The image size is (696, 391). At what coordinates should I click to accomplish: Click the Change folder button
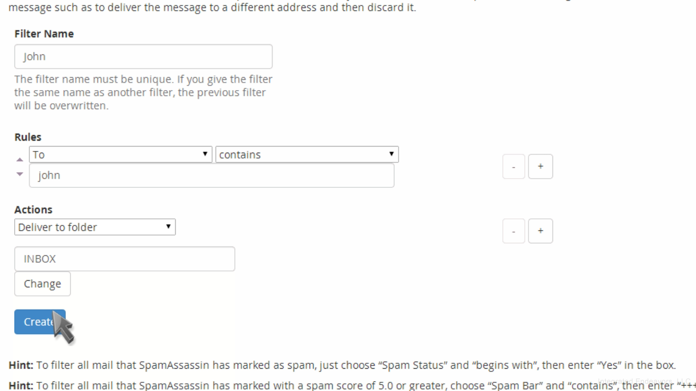point(42,283)
